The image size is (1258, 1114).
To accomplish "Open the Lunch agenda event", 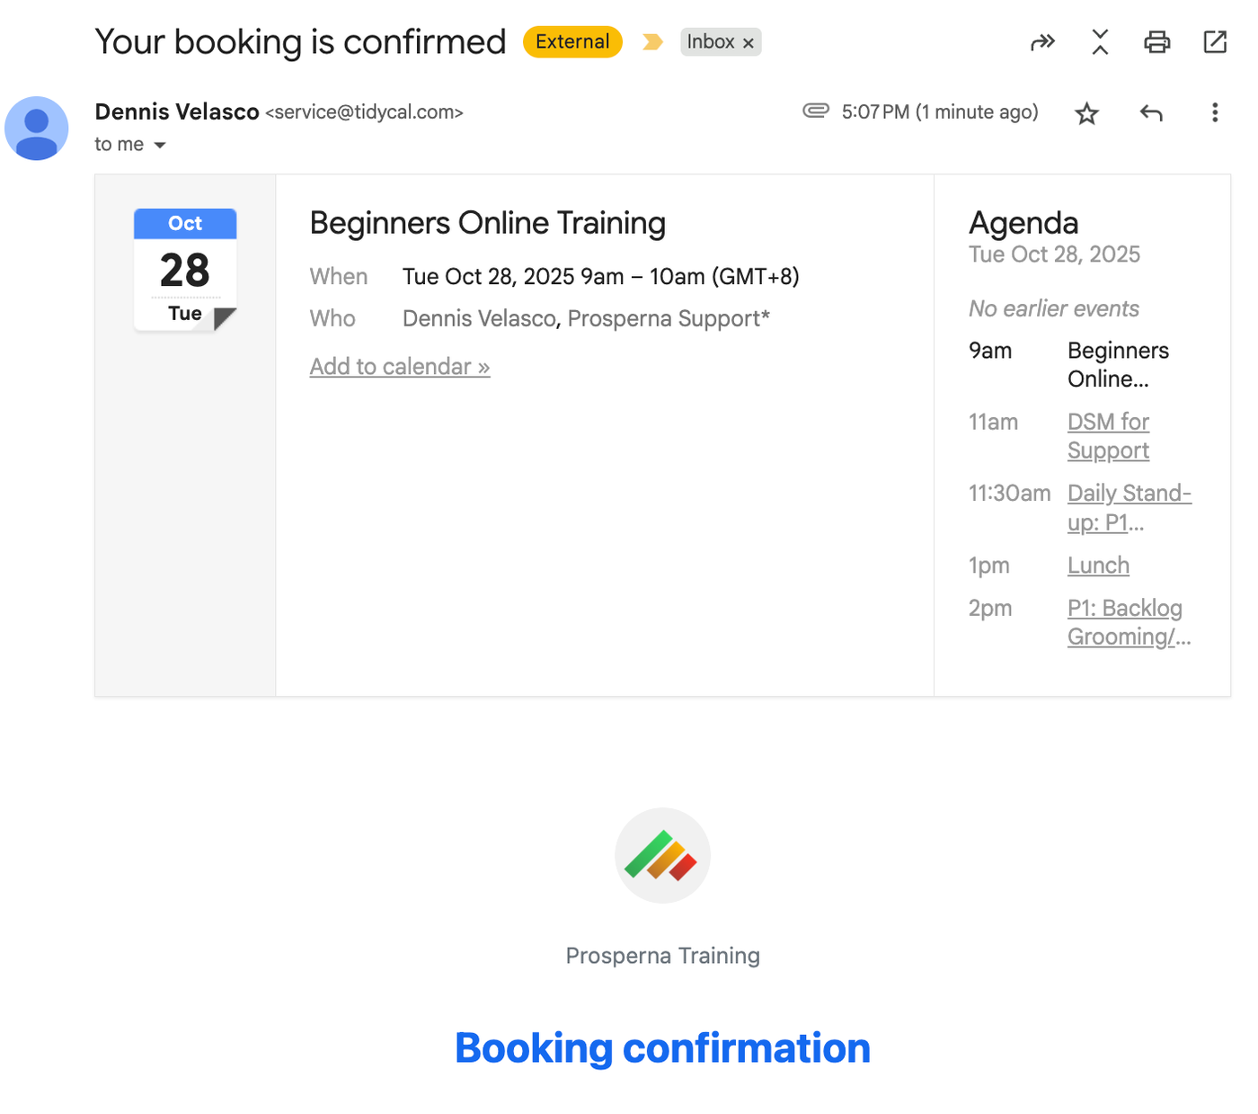I will 1098,566.
